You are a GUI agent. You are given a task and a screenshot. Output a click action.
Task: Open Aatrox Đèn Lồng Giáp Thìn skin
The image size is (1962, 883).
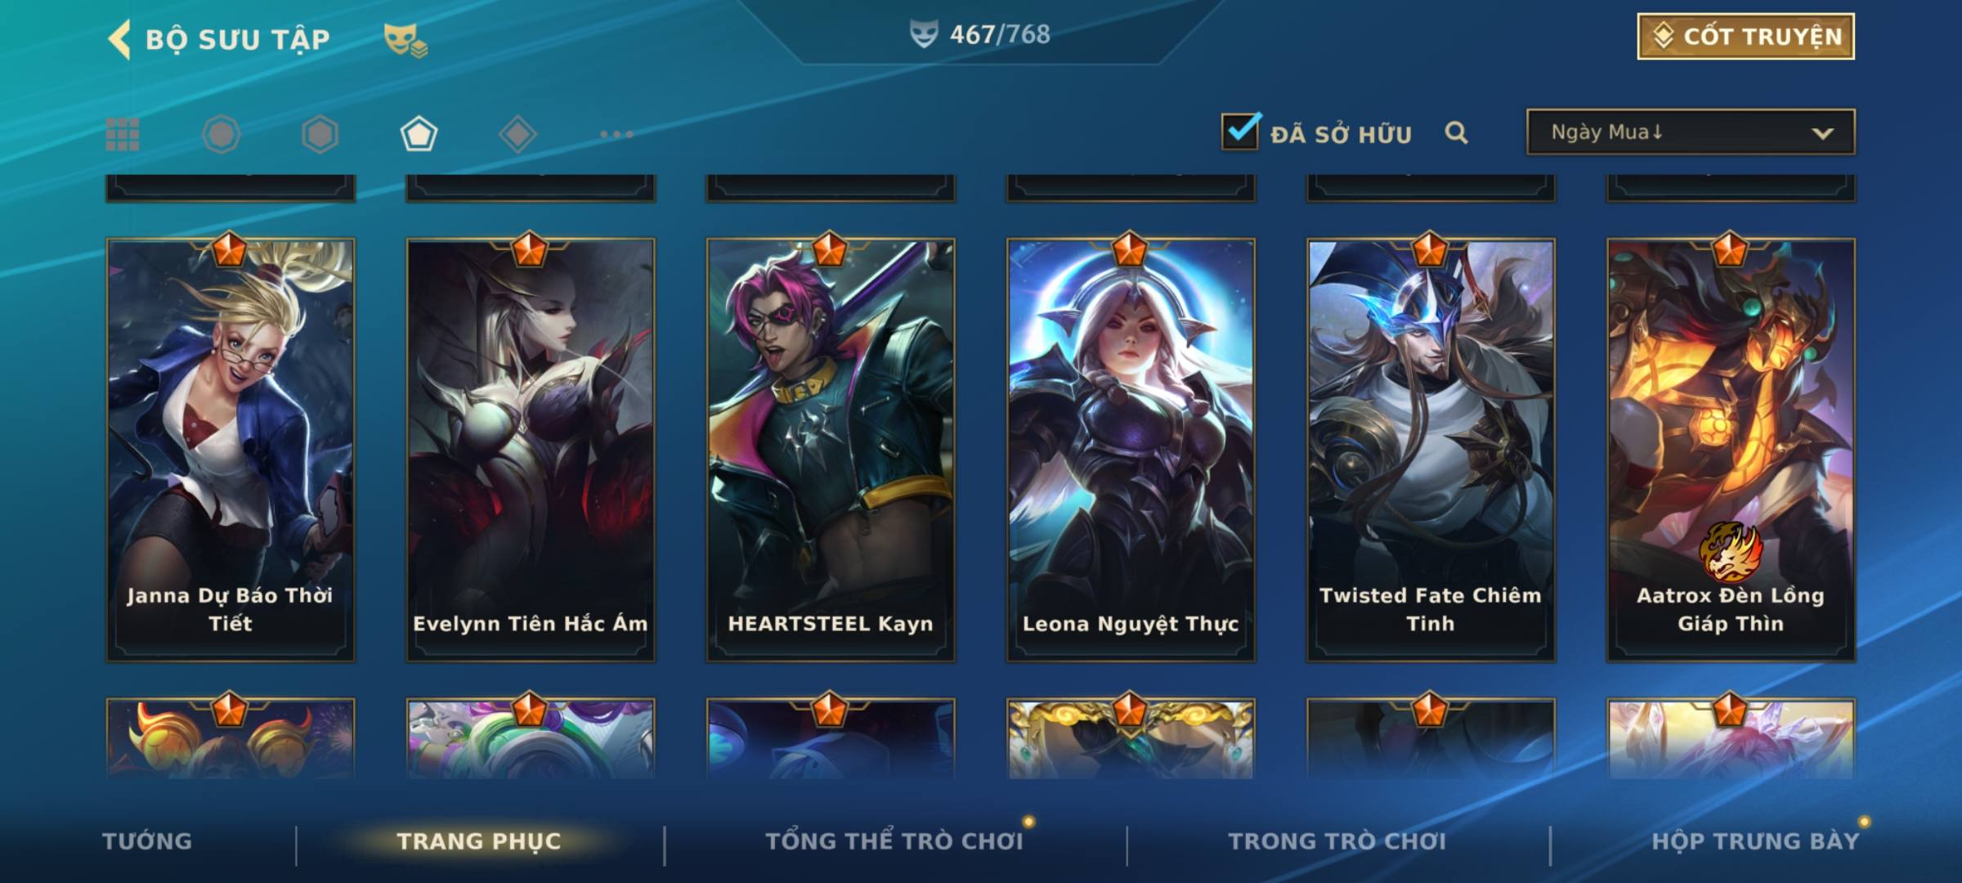1731,449
